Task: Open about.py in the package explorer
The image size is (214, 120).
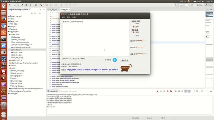Action: 16,37
